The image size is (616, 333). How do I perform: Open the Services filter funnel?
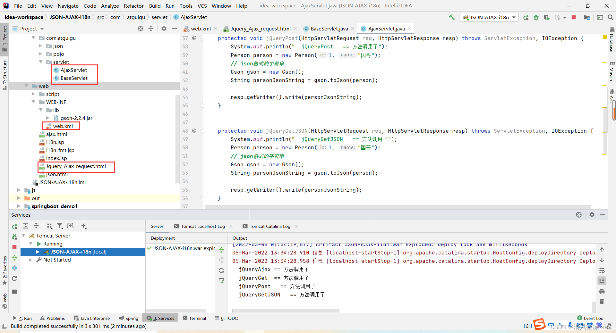coord(60,226)
